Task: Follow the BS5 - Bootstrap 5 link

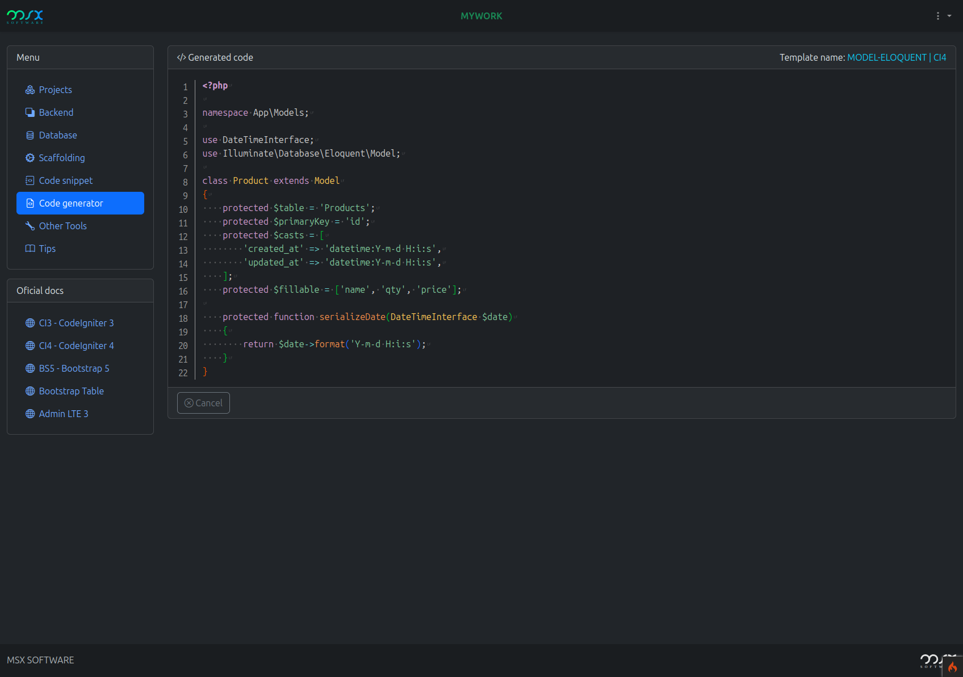Action: tap(74, 368)
